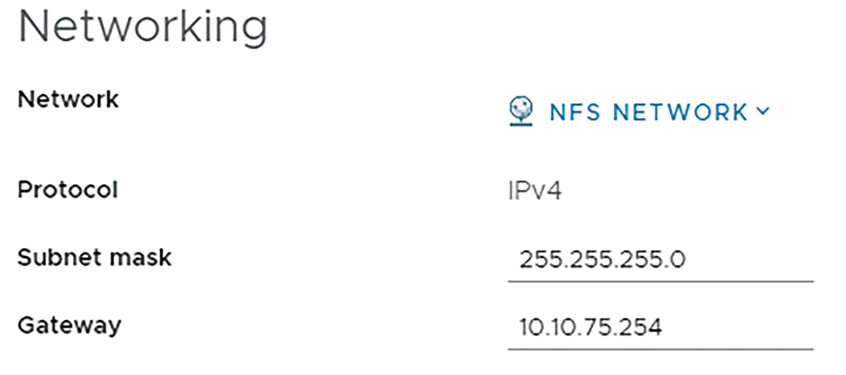Click the underline beneath the Subnet mask field
The image size is (846, 375).
tap(661, 280)
